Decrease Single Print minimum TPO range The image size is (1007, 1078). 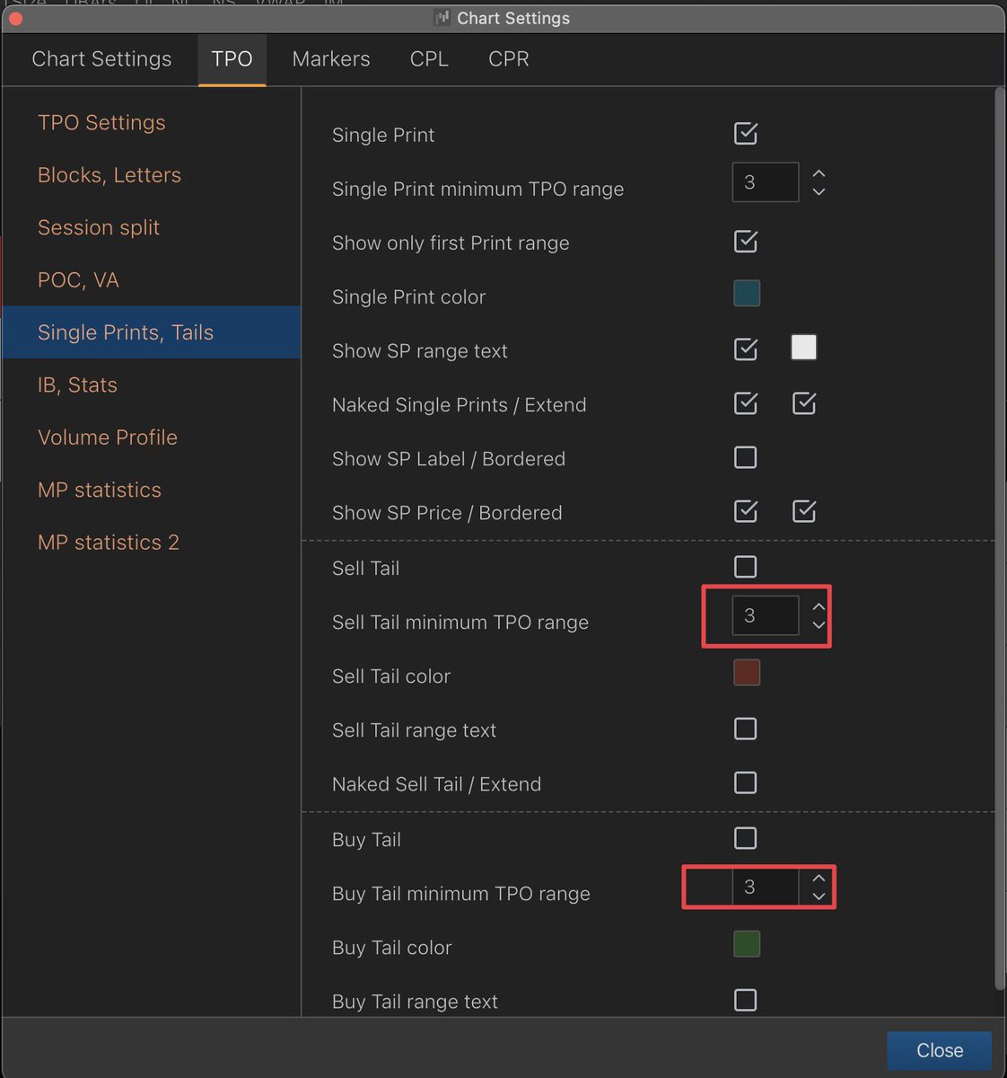[x=819, y=191]
